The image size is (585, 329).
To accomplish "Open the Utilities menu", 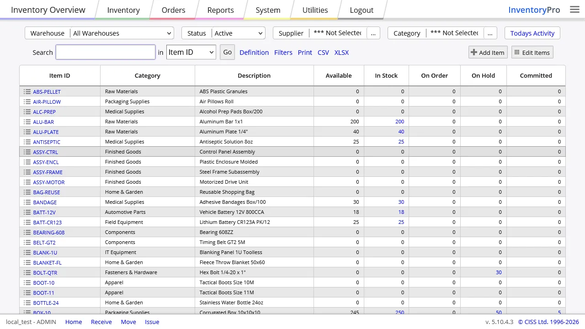I will (x=314, y=10).
